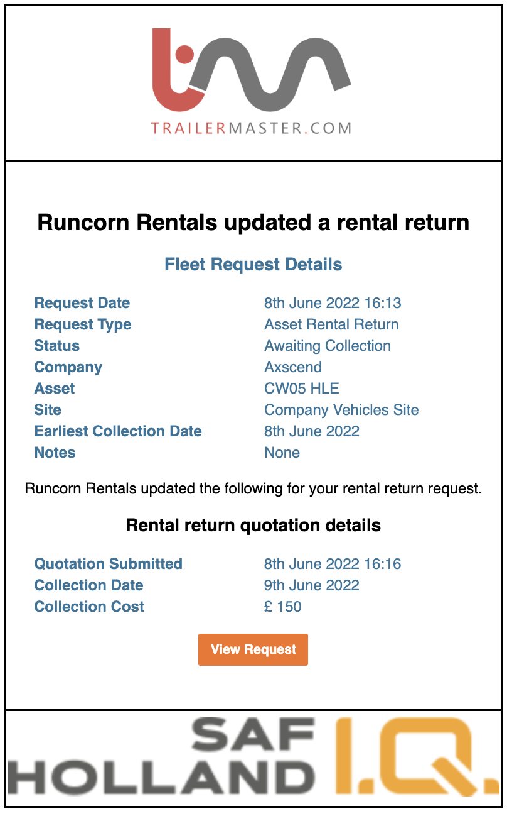Click the Request Date label

pos(82,303)
